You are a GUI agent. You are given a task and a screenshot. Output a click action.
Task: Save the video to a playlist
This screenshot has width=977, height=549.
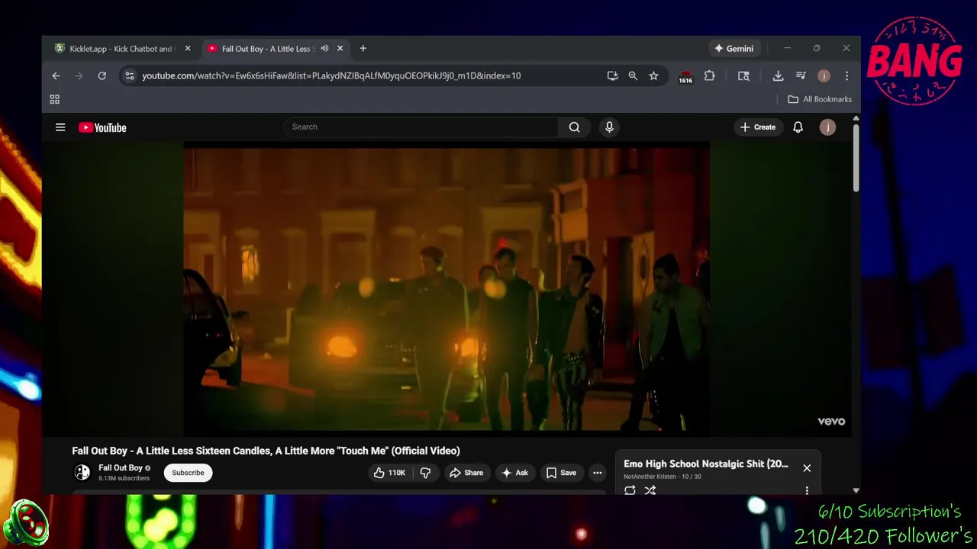click(x=561, y=473)
